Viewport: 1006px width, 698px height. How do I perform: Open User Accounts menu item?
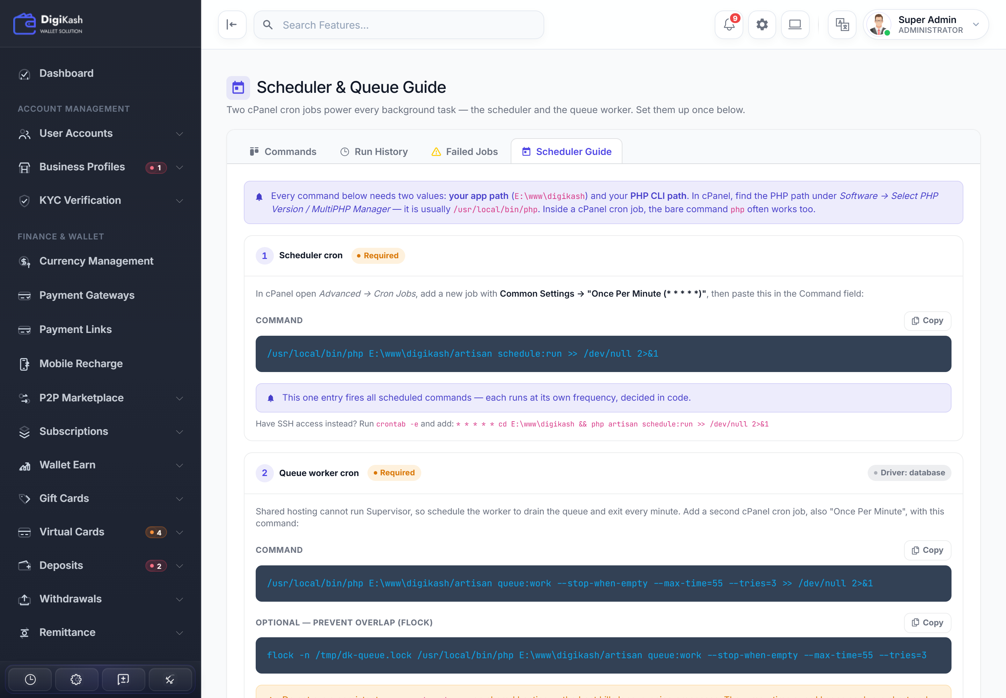pyautogui.click(x=76, y=133)
